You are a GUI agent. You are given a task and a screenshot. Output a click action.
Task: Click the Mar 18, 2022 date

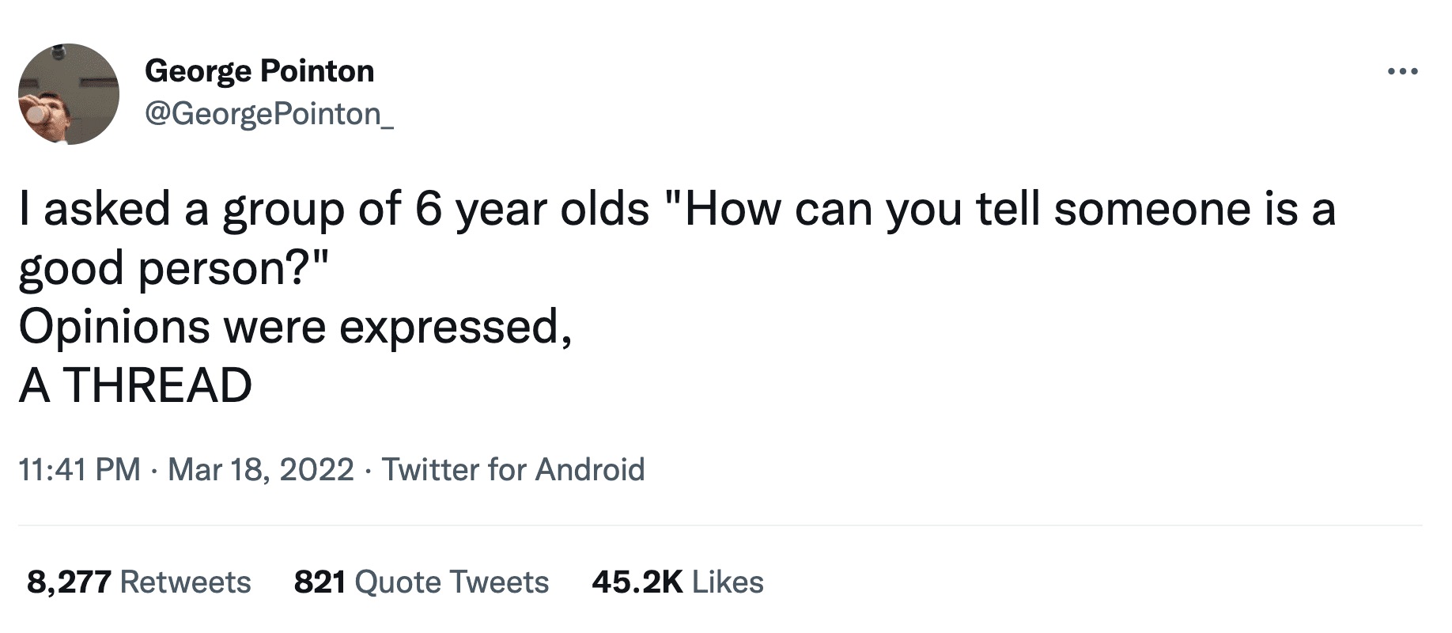point(261,470)
